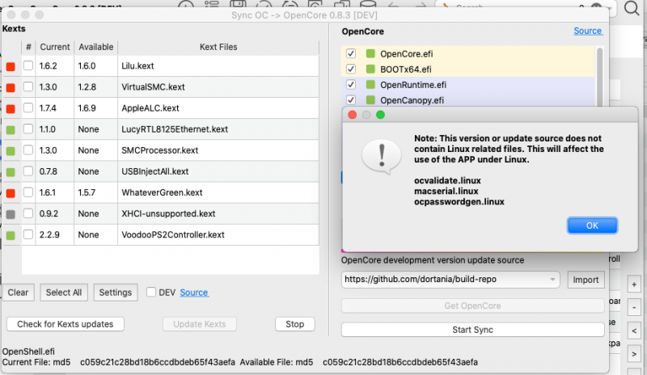Uncheck the BOOTx64.efi checkbox

[x=351, y=70]
